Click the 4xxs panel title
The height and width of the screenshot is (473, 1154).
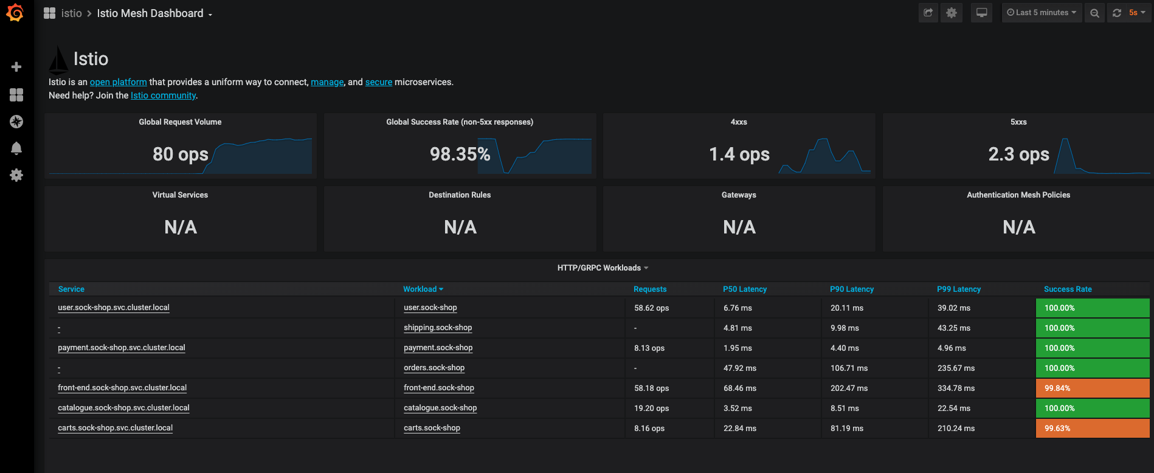[739, 122]
